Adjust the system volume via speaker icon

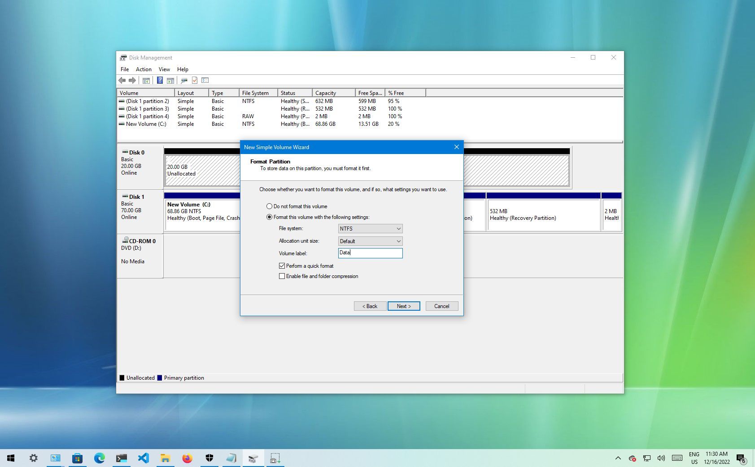point(661,458)
